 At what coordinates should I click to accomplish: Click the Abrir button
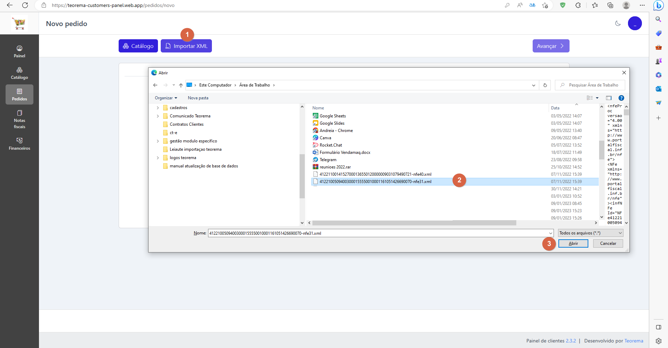point(573,243)
